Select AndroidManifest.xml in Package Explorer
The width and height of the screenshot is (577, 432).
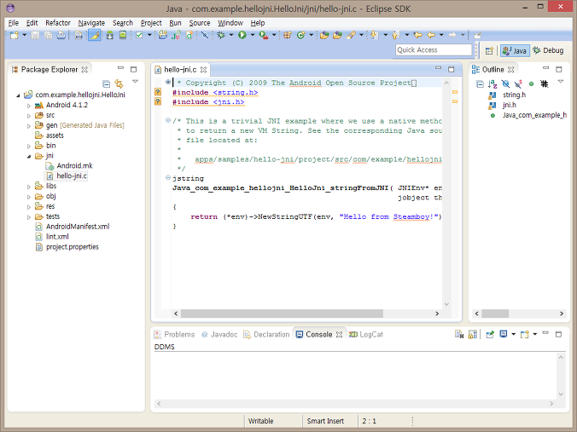[73, 227]
